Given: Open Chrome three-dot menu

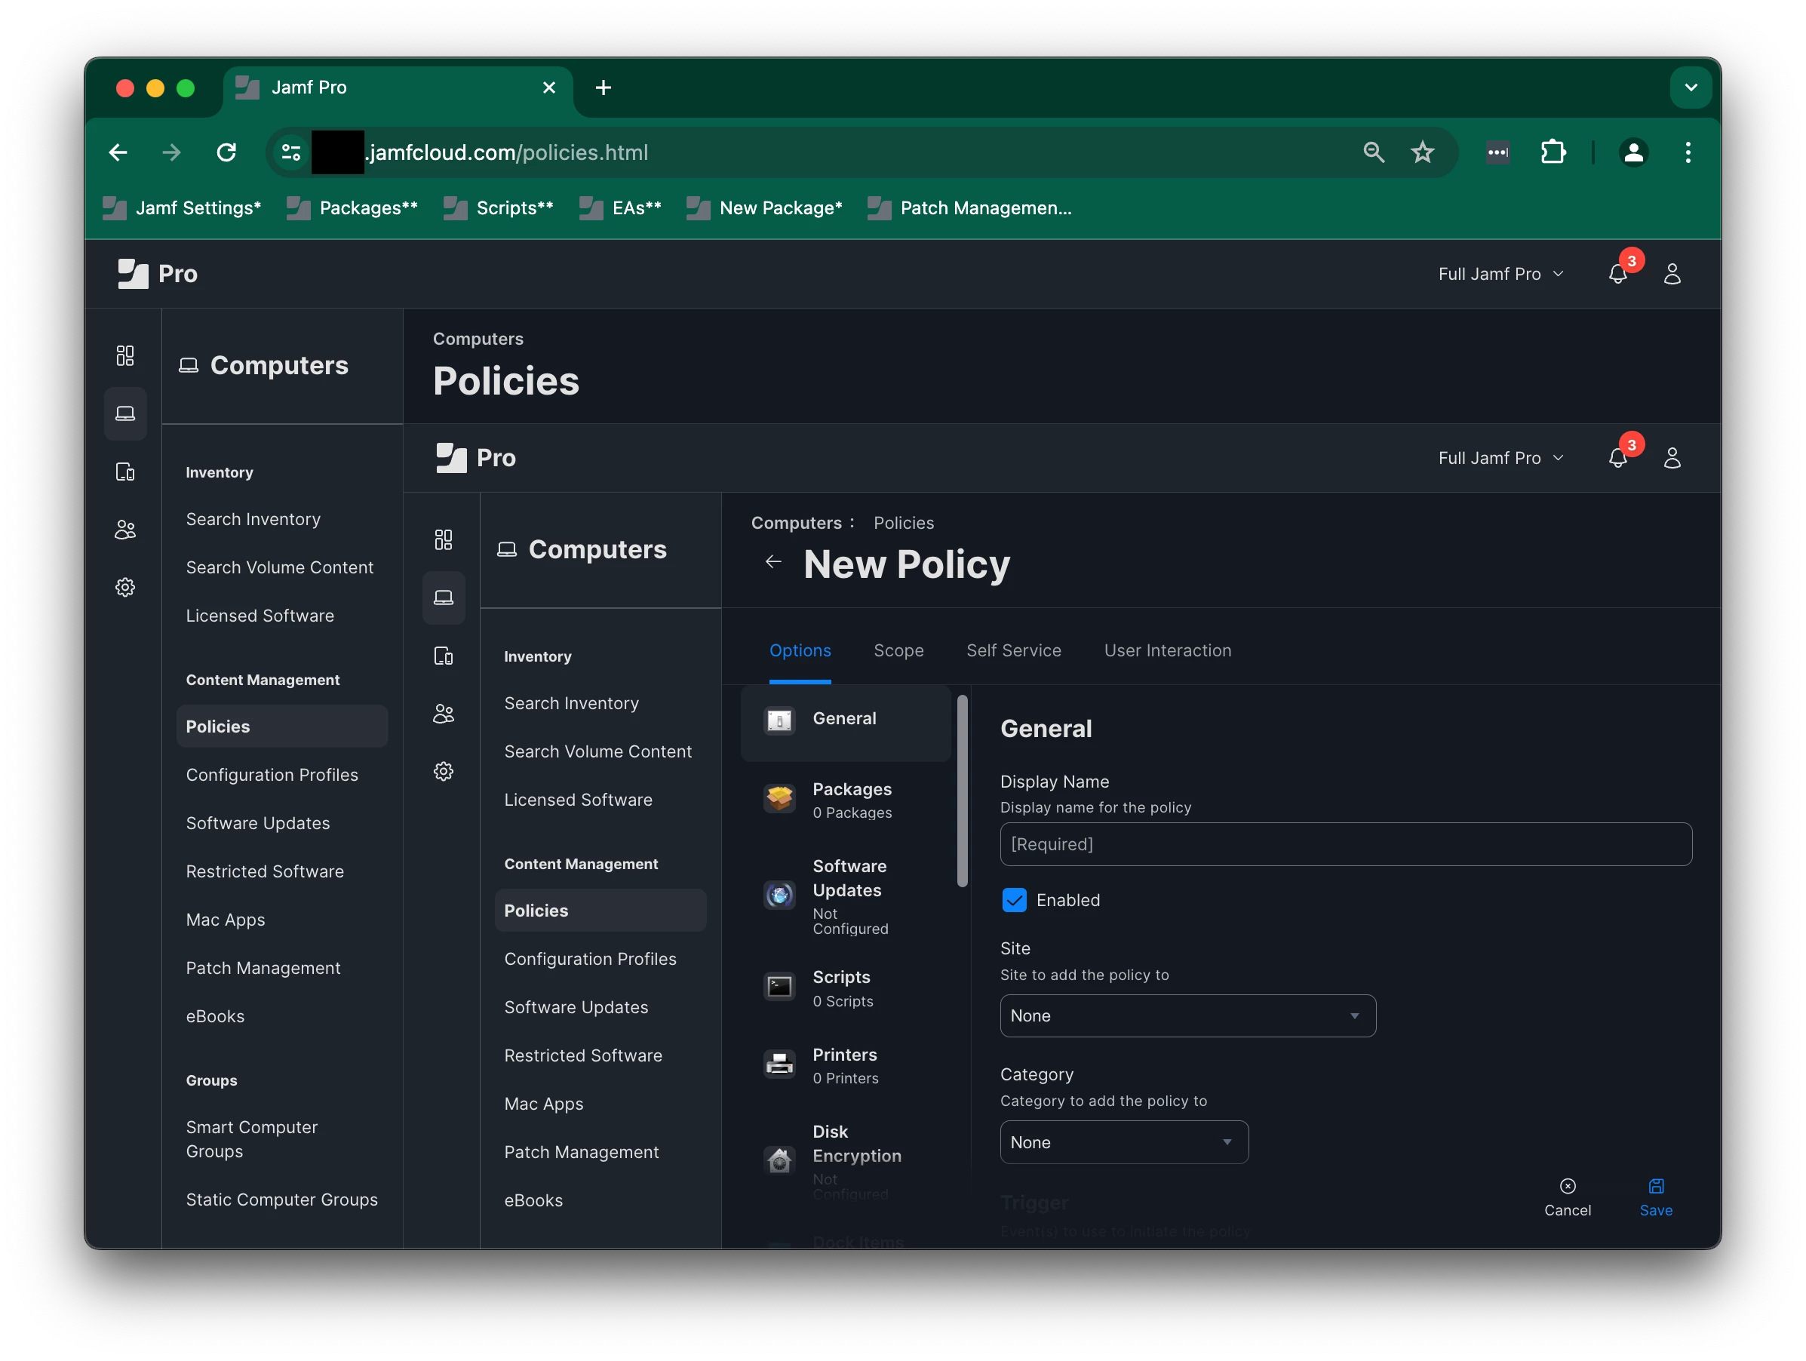Looking at the screenshot, I should pos(1688,152).
